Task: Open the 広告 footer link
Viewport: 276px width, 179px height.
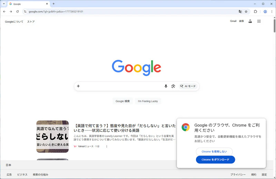Action: (x=9, y=175)
